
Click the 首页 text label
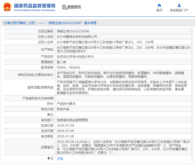[x=159, y=10]
